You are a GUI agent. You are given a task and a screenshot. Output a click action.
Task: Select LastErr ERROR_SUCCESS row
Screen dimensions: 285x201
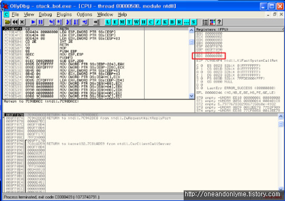click(241, 88)
